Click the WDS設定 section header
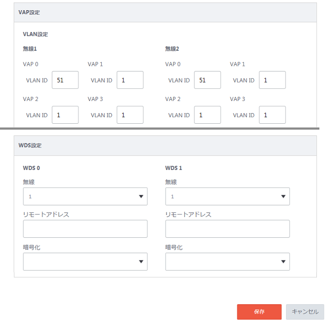 165,146
